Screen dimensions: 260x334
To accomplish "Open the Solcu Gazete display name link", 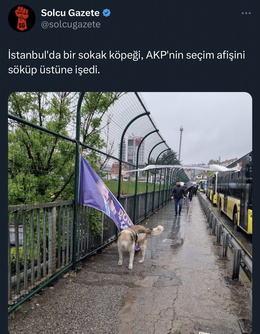I will pos(70,13).
